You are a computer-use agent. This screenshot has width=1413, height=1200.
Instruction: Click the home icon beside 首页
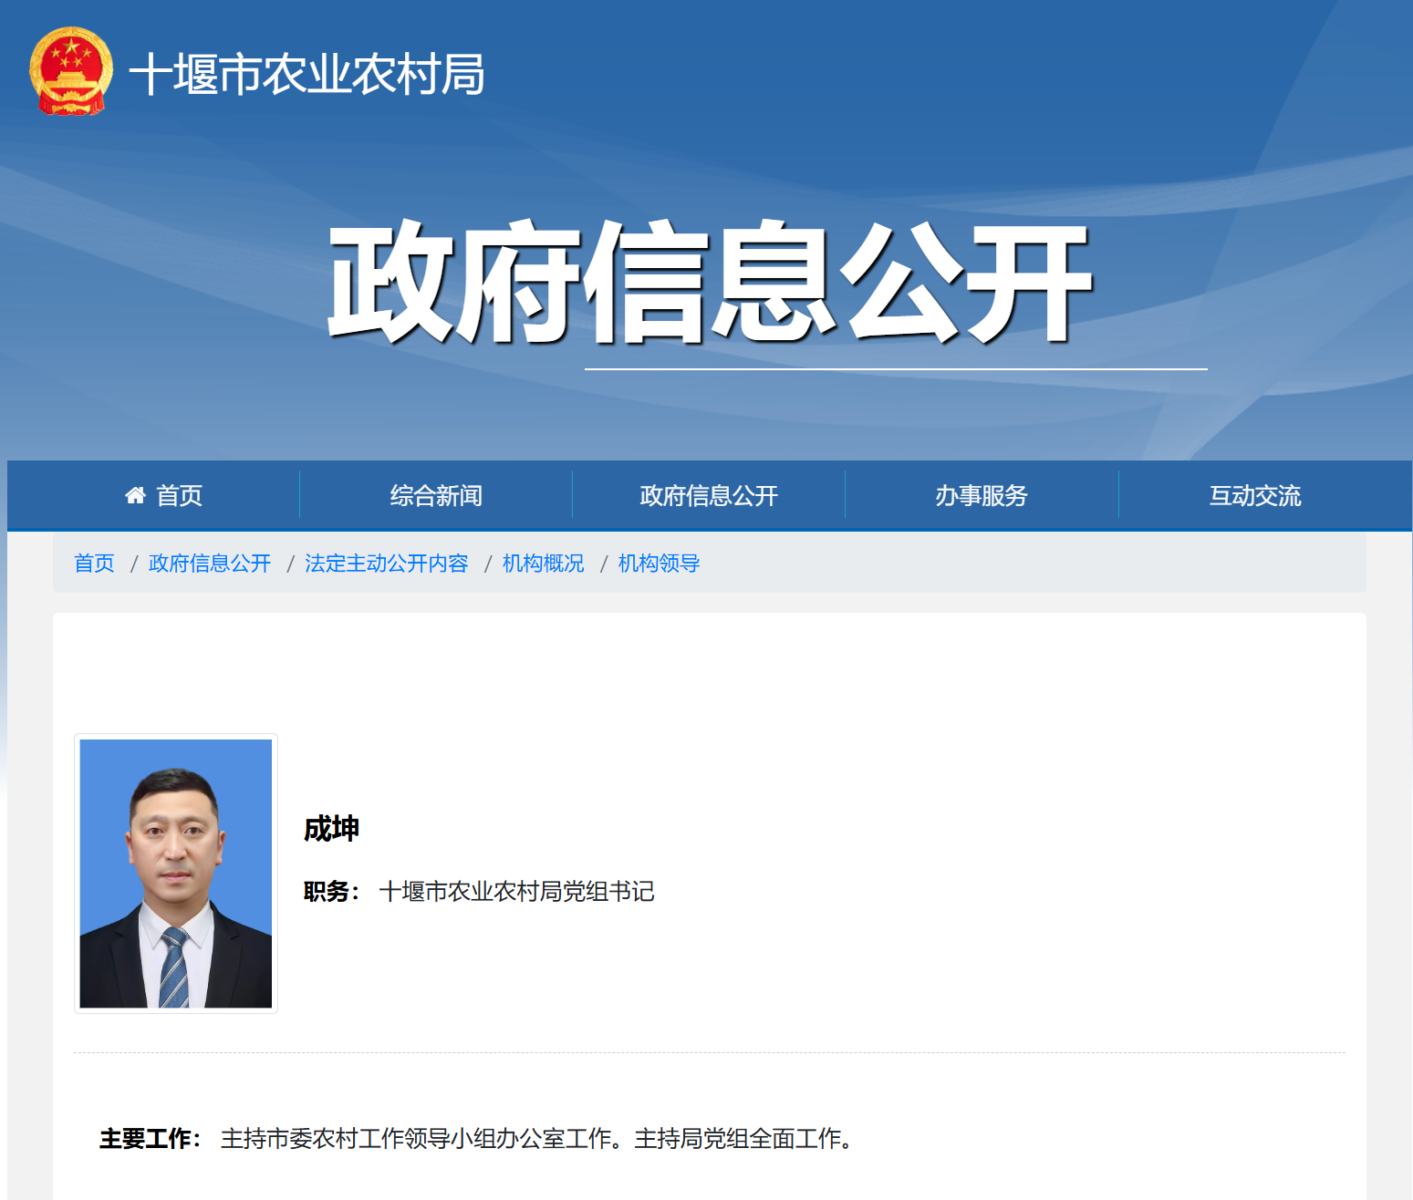click(135, 495)
